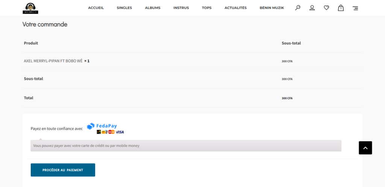The height and width of the screenshot is (187, 385).
Task: Click the 'Sous-total' row label
Action: pos(33,79)
